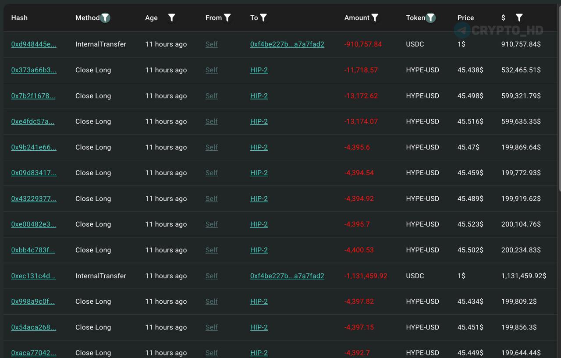This screenshot has height=358, width=561.
Task: Open transaction hash 0xec131c4d
Action: [33, 276]
